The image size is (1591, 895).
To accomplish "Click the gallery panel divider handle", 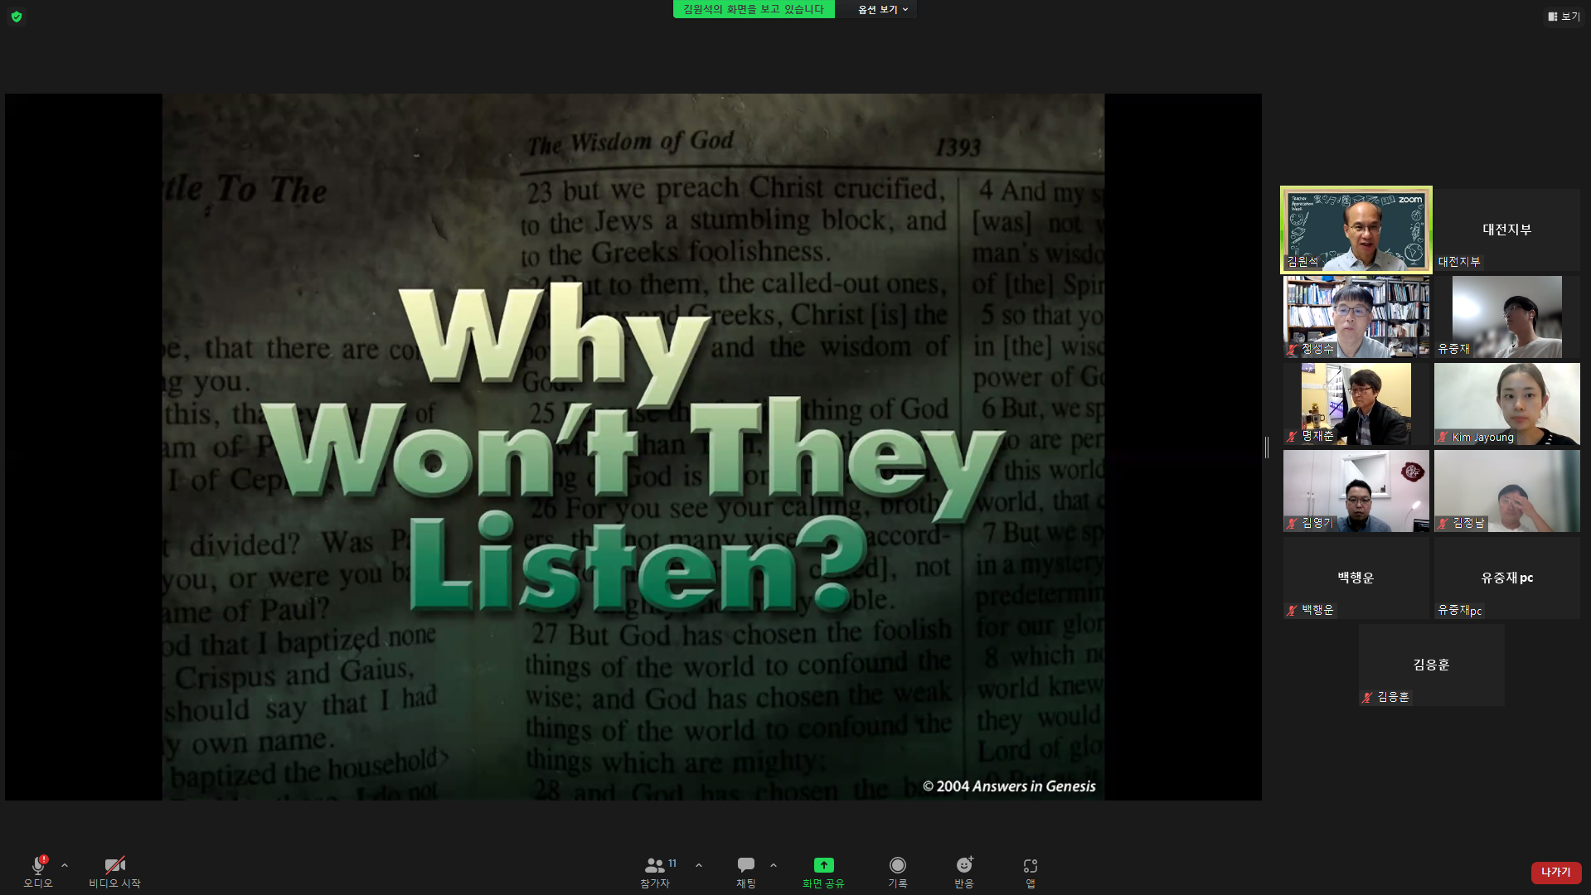I will point(1267,447).
